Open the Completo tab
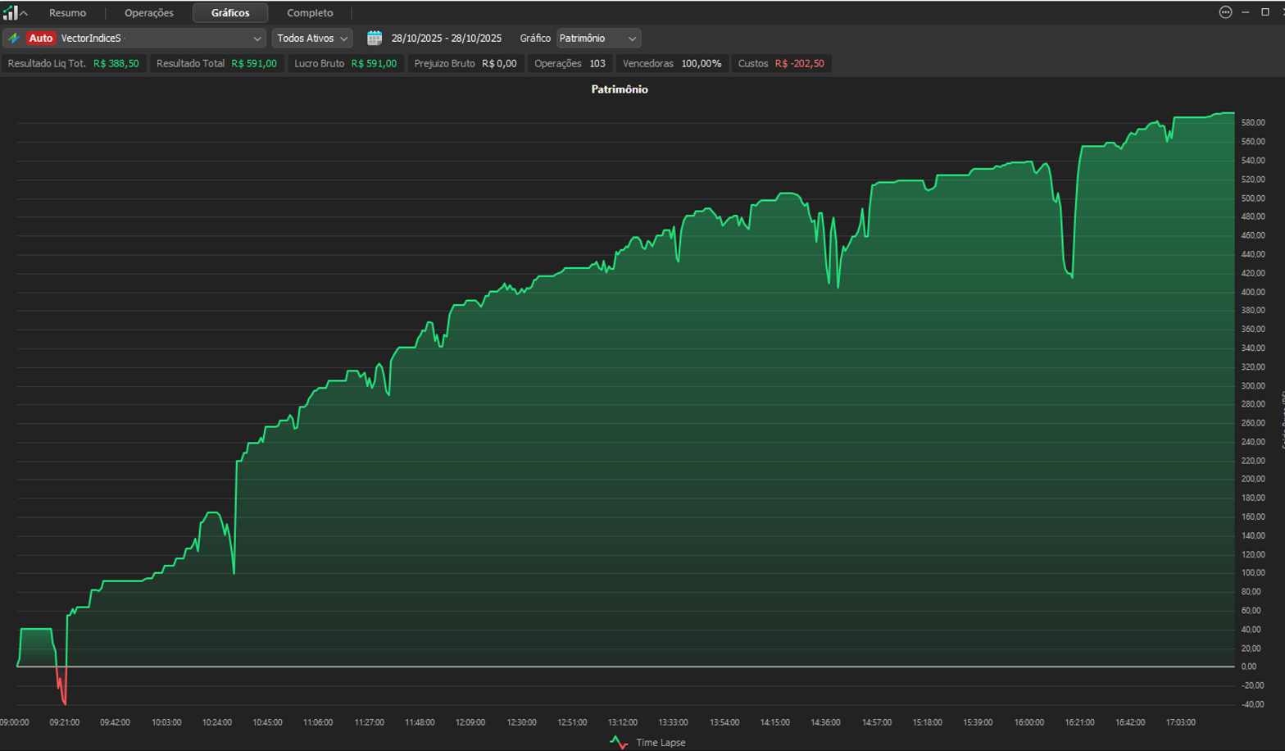This screenshot has width=1285, height=751. click(310, 13)
